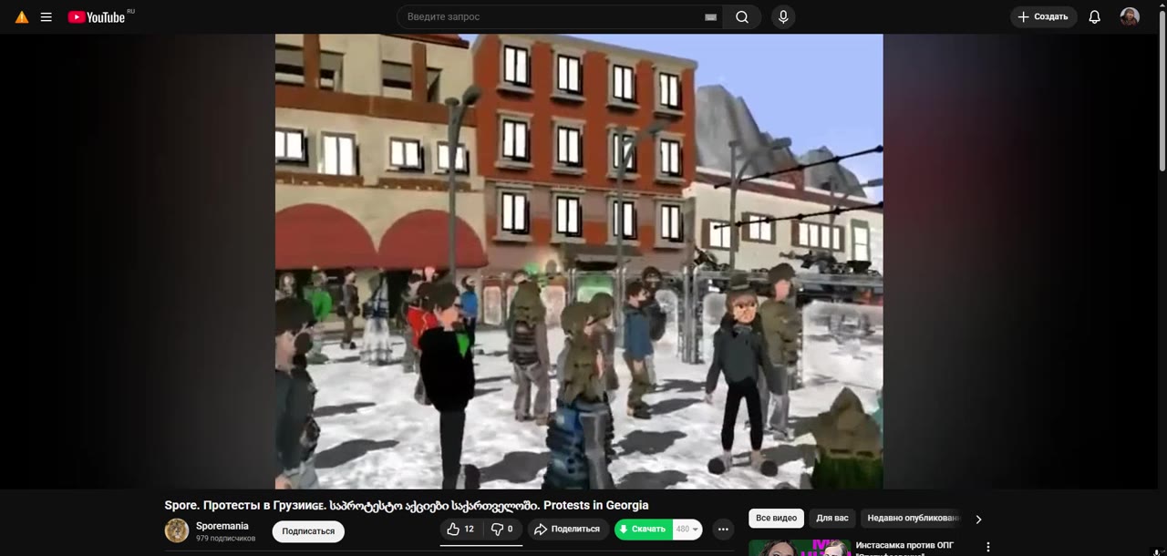Subscribe with the Подписаться button
1167x556 pixels.
click(x=308, y=531)
